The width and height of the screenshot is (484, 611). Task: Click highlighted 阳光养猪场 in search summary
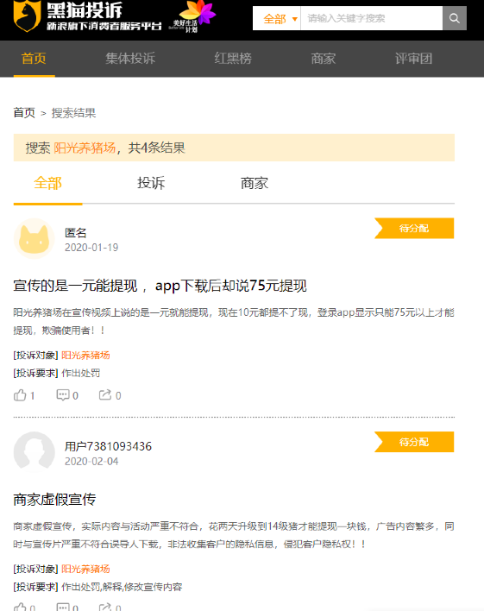click(85, 148)
